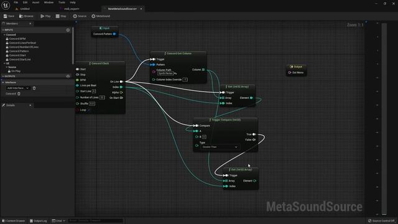
Task: Open MetaSound settings in the toolbar
Action: click(x=101, y=16)
